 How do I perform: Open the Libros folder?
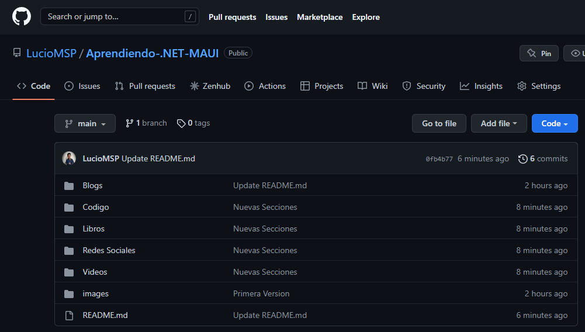coord(94,229)
